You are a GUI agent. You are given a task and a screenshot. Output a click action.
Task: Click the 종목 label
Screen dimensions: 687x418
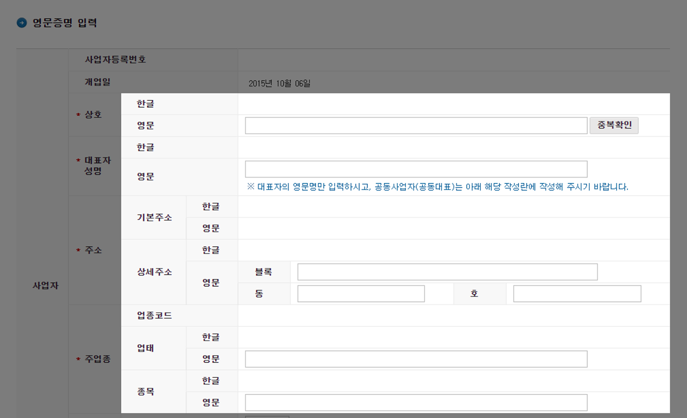pos(146,391)
